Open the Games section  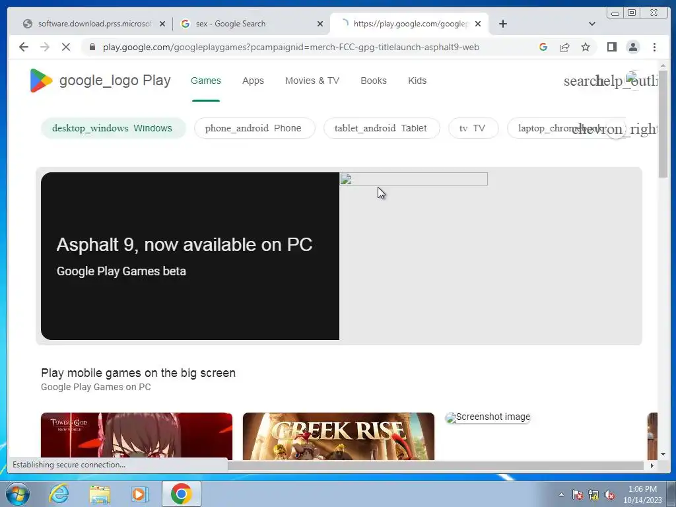(206, 81)
